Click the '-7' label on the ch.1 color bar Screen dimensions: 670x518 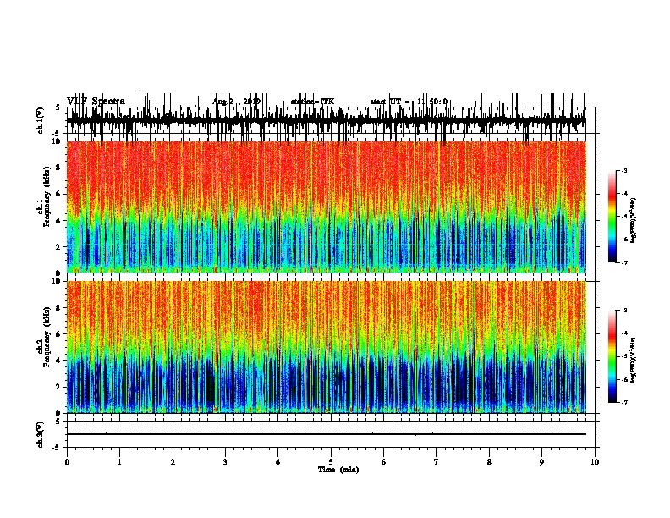click(x=624, y=262)
